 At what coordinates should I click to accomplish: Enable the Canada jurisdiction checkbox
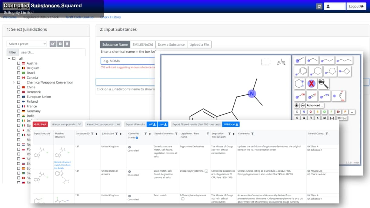pos(19,78)
